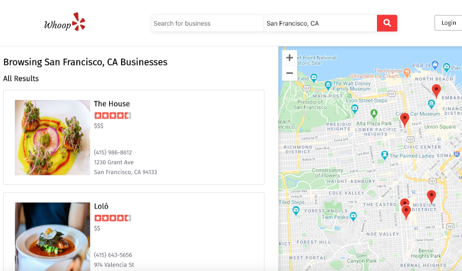Click the Tiled Steps camera marker

tap(296, 210)
